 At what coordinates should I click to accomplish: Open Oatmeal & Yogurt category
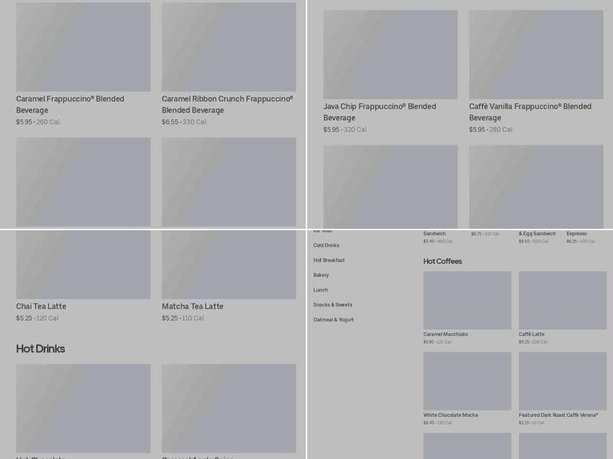coord(333,320)
